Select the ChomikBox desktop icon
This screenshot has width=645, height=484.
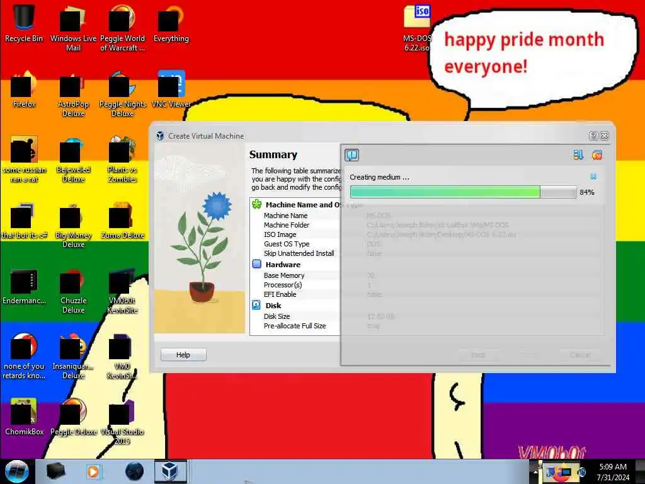(x=24, y=417)
